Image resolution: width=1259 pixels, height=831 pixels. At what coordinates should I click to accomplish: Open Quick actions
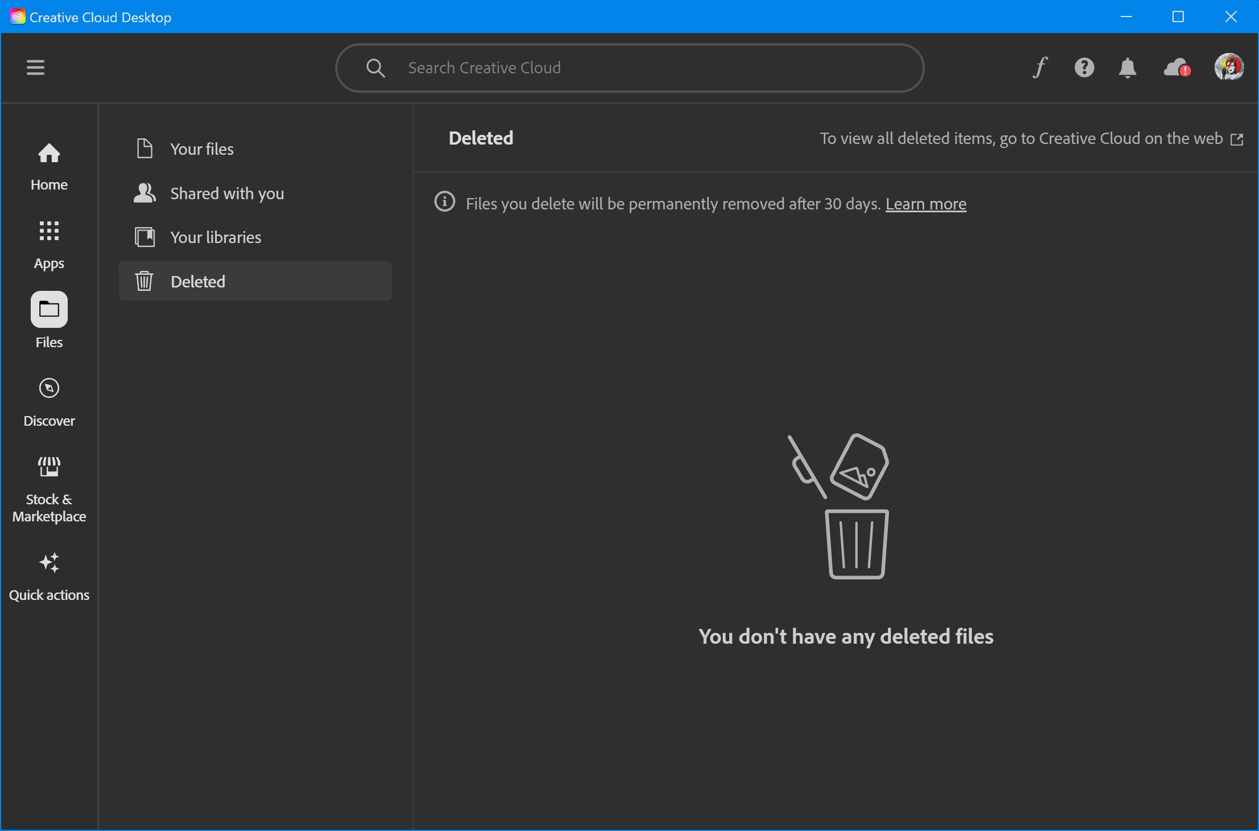[49, 576]
